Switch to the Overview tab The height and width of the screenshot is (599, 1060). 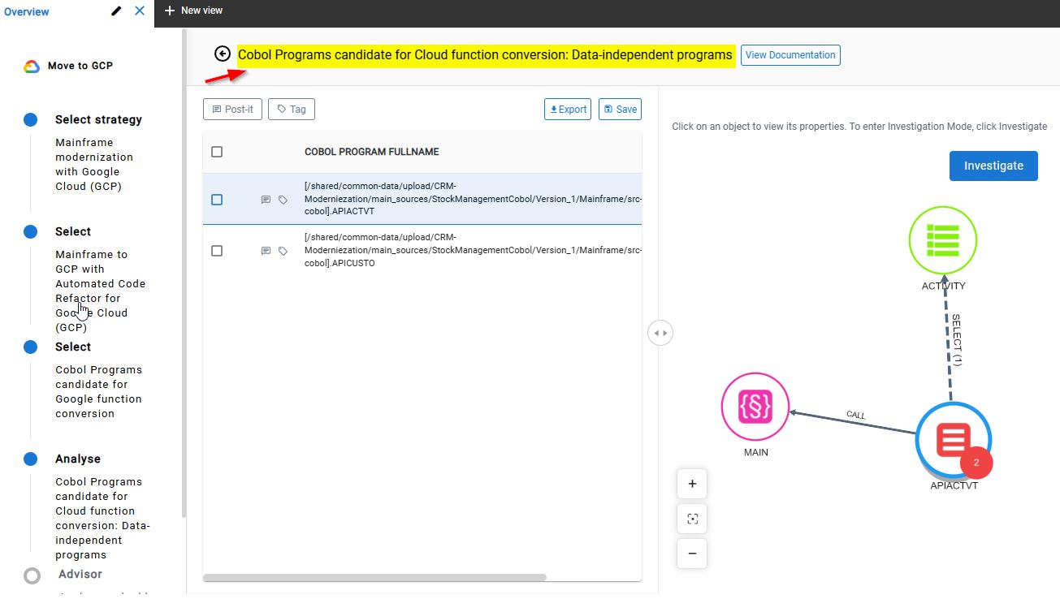27,11
